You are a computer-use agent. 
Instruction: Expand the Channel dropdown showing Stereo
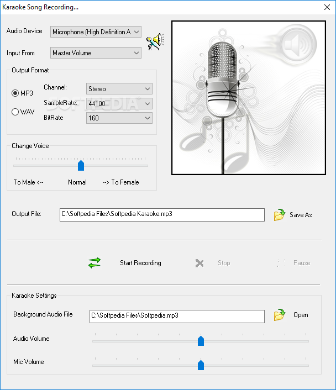coord(119,89)
